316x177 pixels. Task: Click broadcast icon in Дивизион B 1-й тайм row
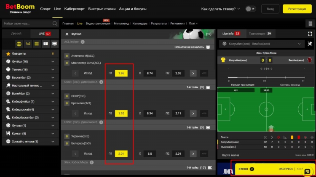coord(208,127)
